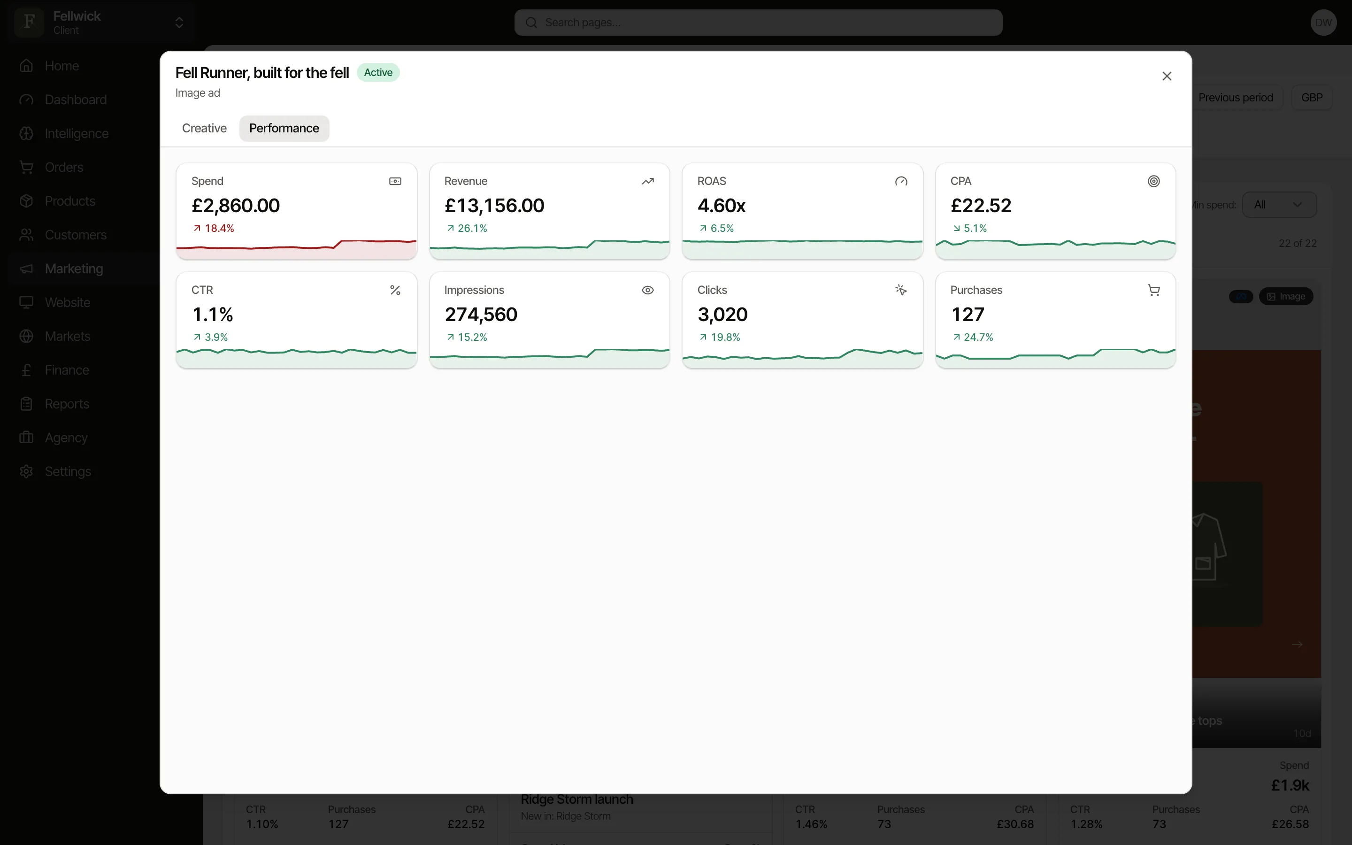Click the Impressions value 274,560

480,315
